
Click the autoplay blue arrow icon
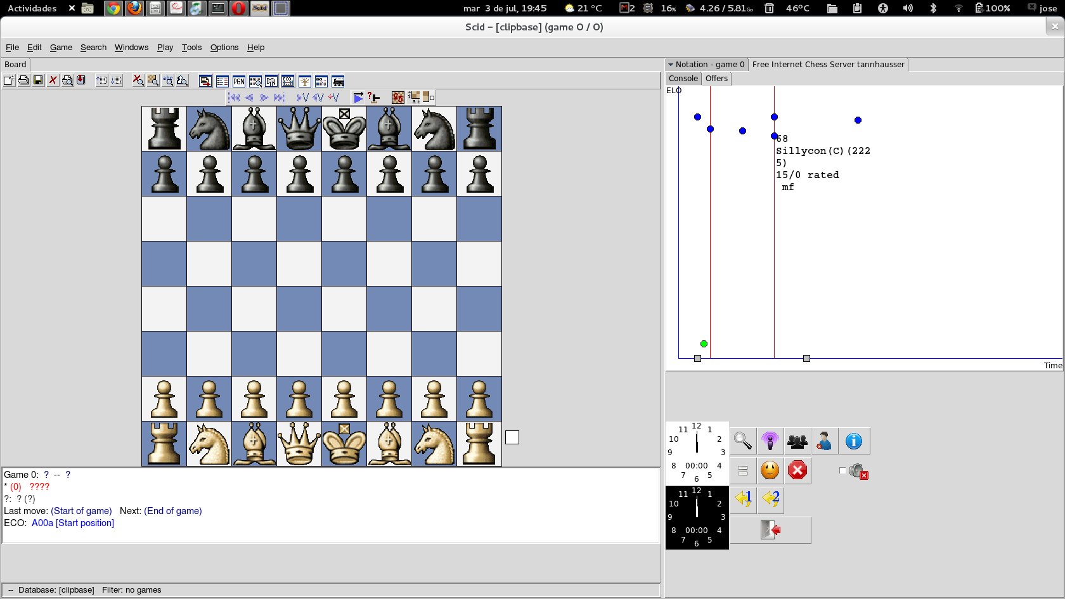(x=358, y=98)
